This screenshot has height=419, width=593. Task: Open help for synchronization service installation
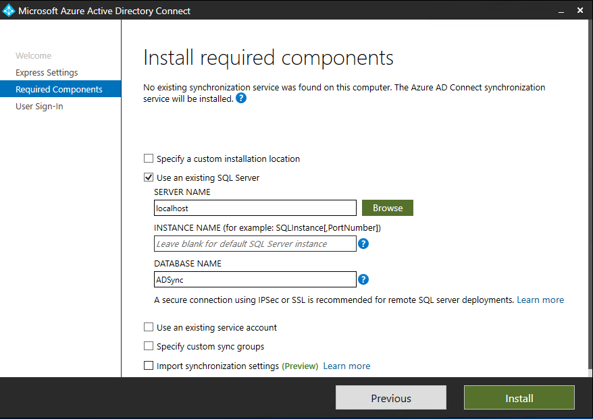241,99
